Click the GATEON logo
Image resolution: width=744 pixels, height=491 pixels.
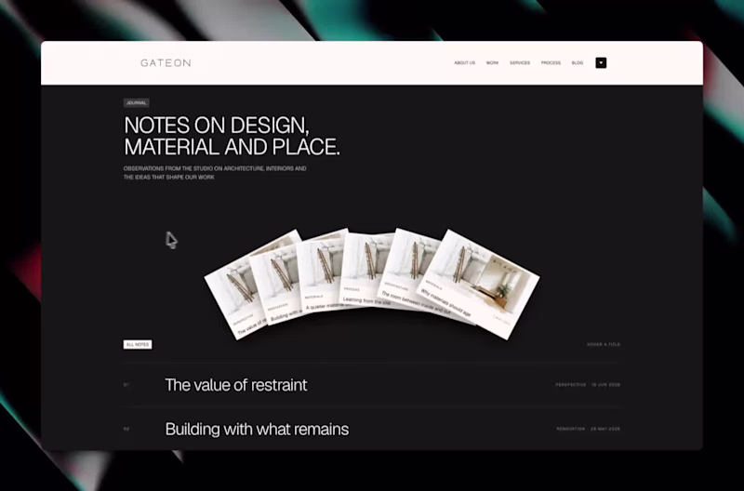point(166,62)
